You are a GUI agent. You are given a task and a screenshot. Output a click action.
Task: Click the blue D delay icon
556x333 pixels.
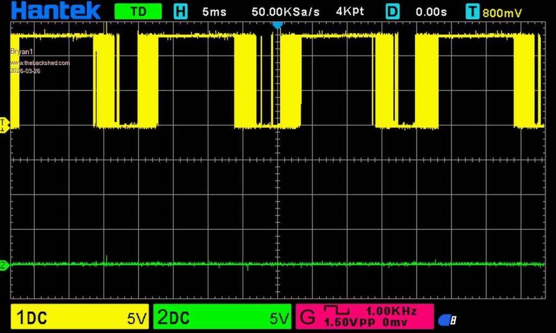click(x=393, y=11)
